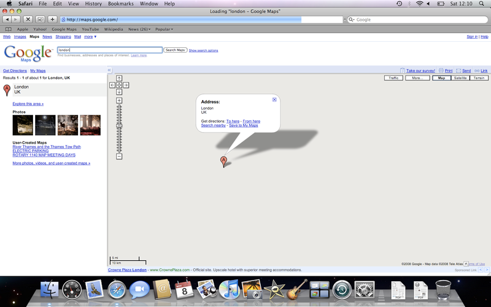Open the News (26) bookmarks dropdown
Screen dimensions: 491x307
(x=139, y=29)
